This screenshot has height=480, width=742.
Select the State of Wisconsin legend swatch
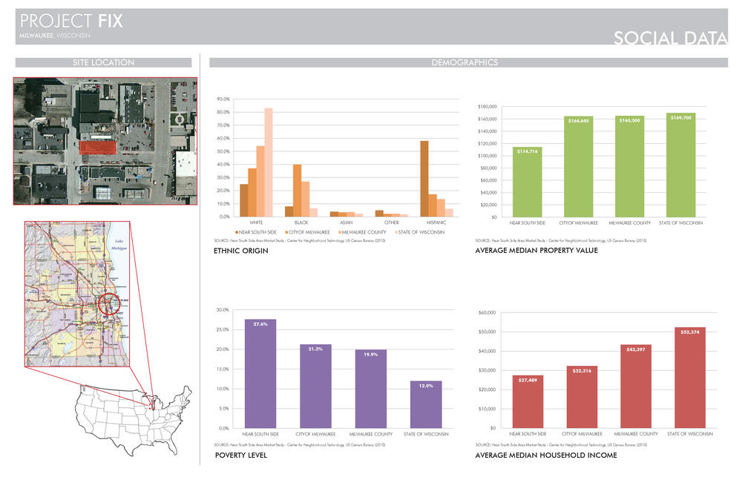pyautogui.click(x=393, y=232)
